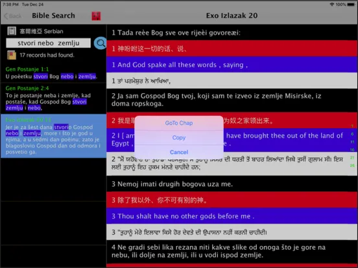Select Chinese verse 3 on red row
The height and width of the screenshot is (268, 358).
coord(232,200)
